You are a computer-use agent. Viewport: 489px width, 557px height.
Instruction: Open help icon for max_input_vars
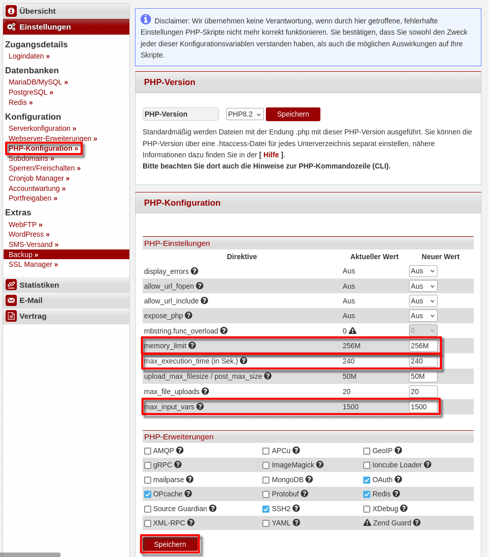(200, 406)
